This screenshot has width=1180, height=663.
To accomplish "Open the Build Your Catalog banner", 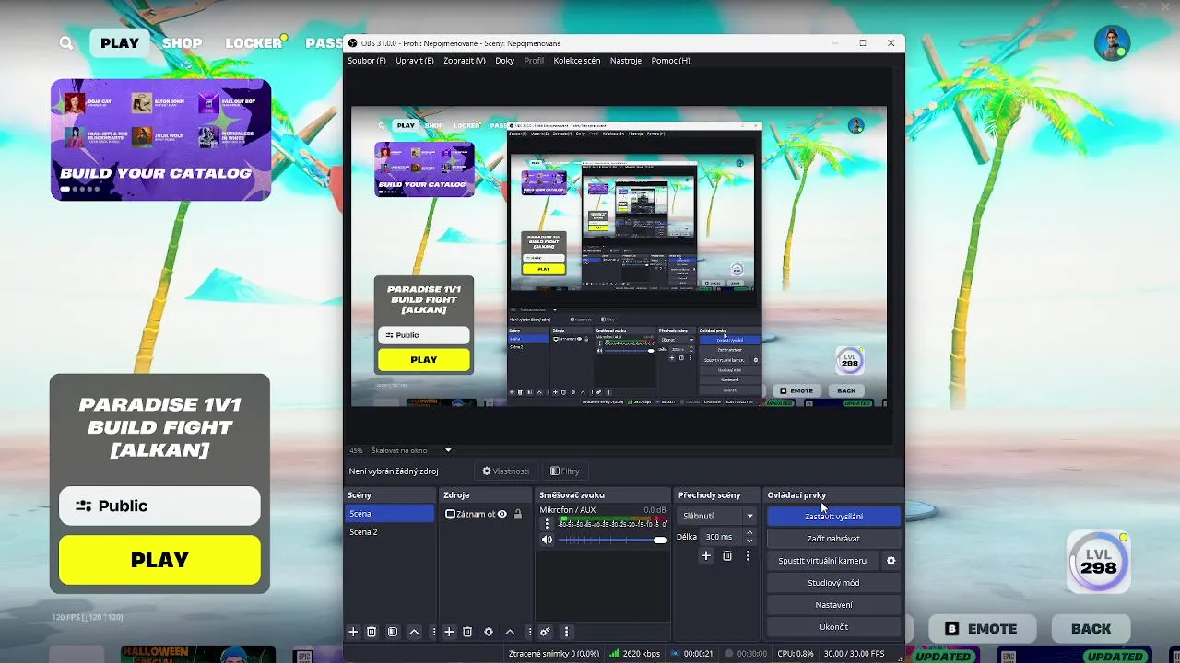I will point(160,140).
